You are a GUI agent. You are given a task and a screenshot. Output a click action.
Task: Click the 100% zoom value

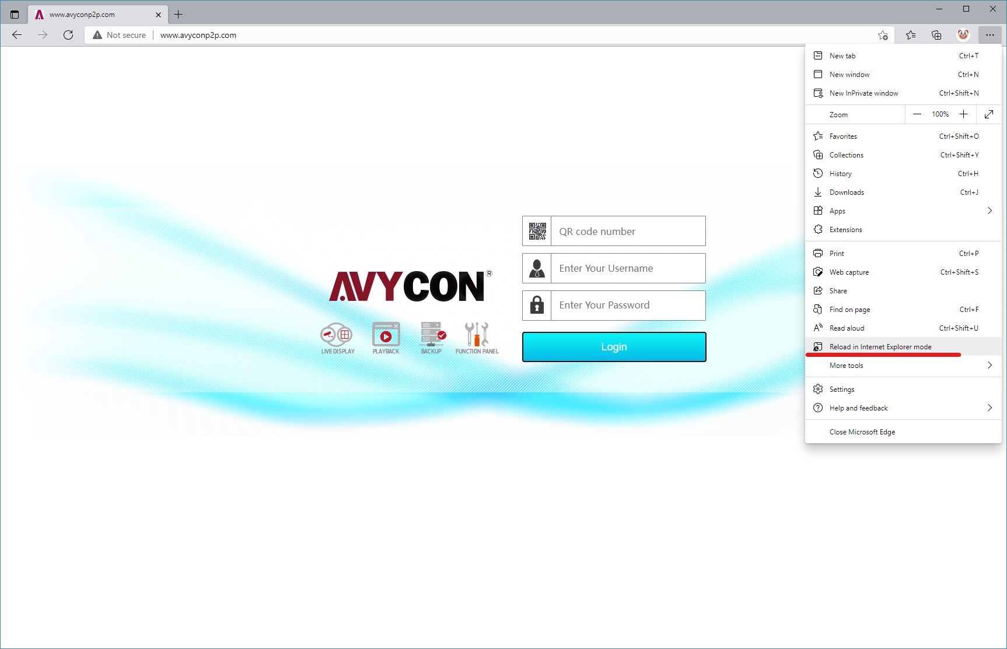[940, 114]
